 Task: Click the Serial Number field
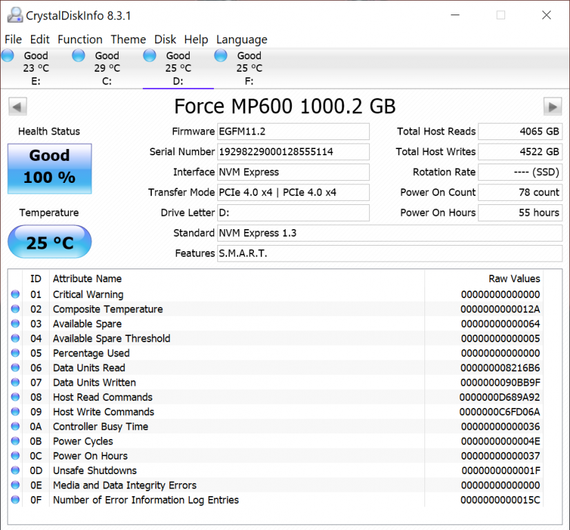click(x=293, y=152)
